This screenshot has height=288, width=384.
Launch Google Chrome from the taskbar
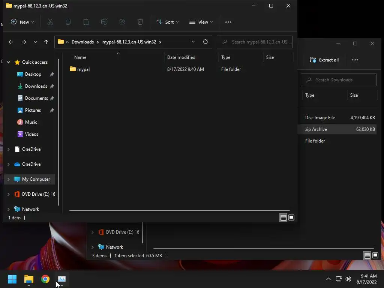pyautogui.click(x=45, y=279)
